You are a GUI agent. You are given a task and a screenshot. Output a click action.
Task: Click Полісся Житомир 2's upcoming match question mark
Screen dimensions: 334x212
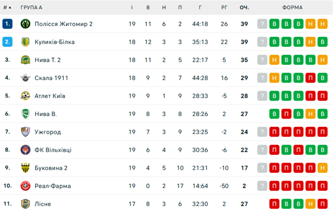tap(263, 24)
